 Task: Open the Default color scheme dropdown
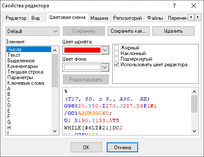[x=32, y=31]
